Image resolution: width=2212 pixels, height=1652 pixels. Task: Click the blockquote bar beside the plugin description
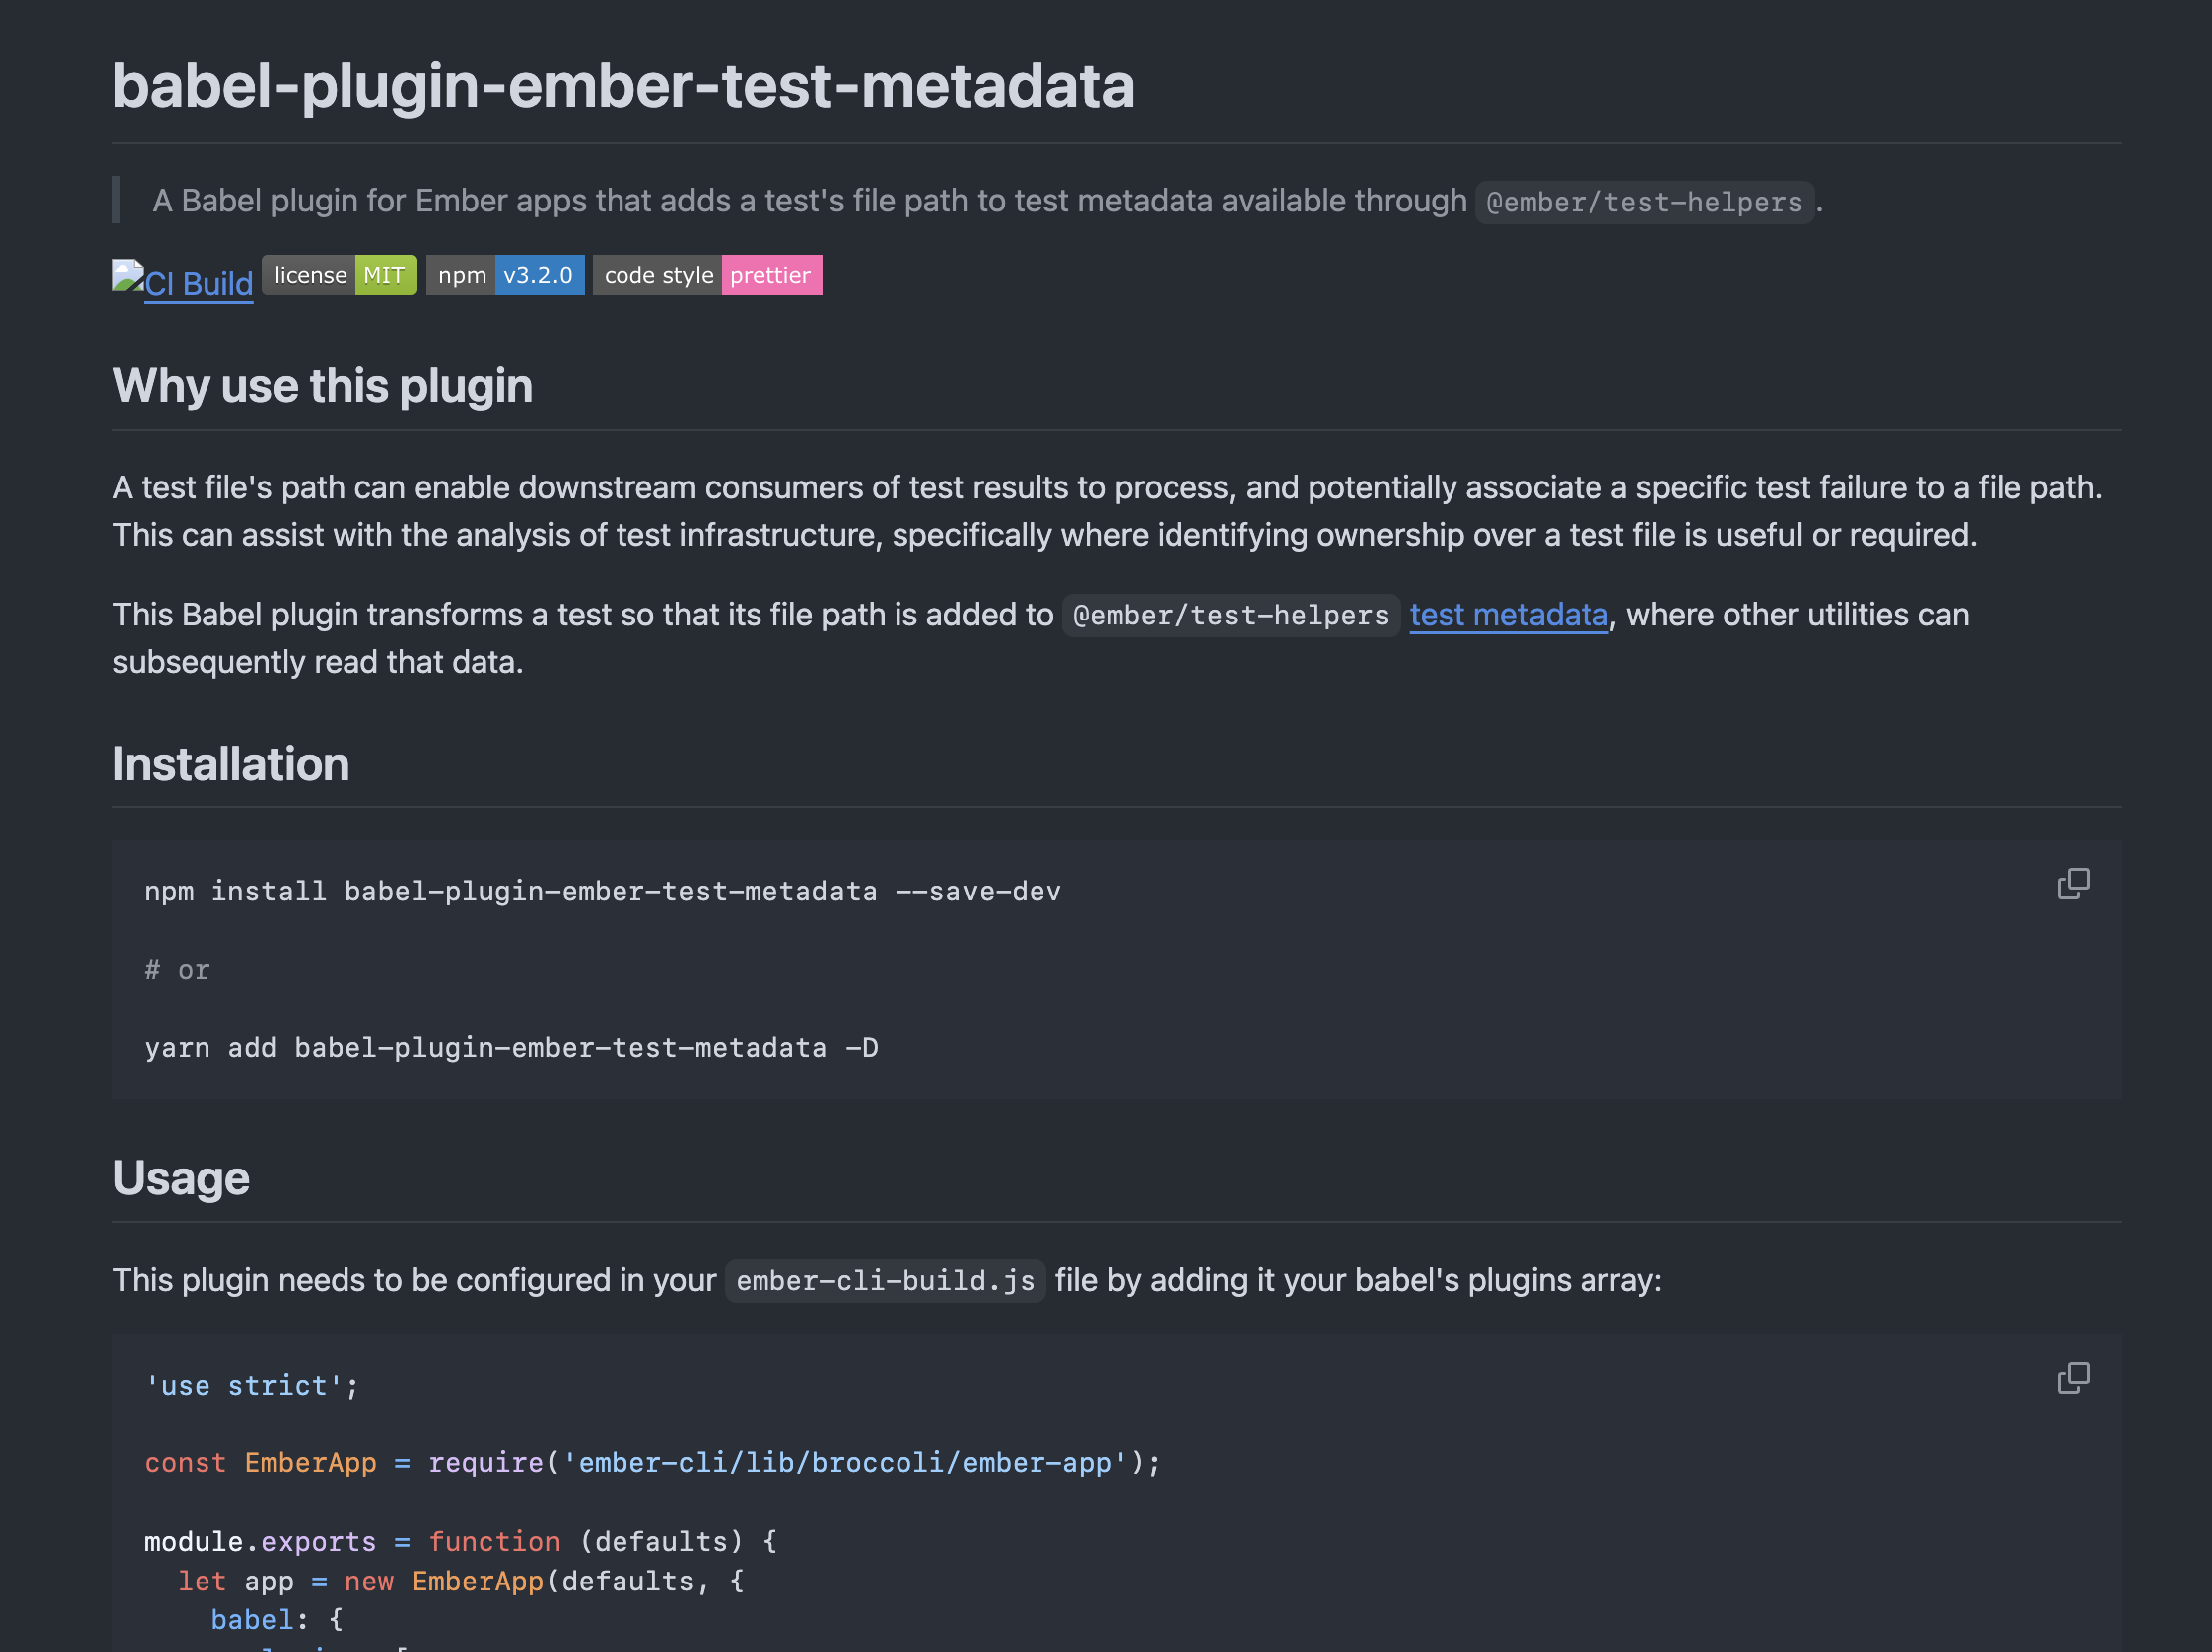[117, 200]
